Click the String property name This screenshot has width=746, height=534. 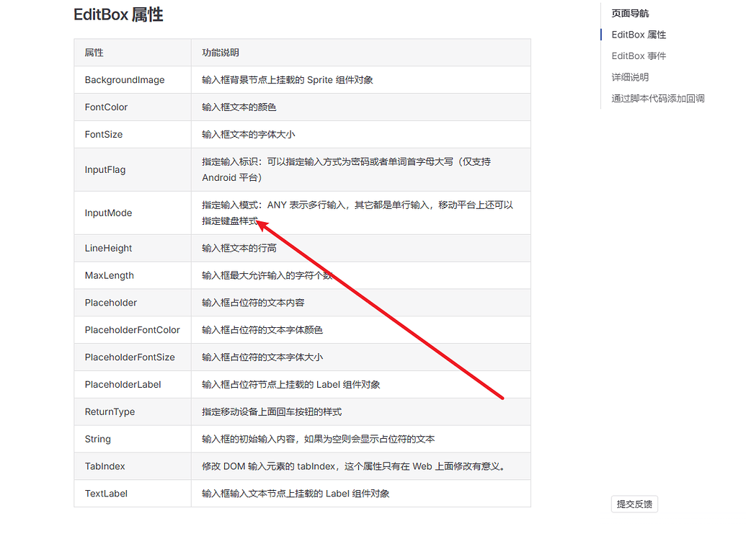point(97,439)
